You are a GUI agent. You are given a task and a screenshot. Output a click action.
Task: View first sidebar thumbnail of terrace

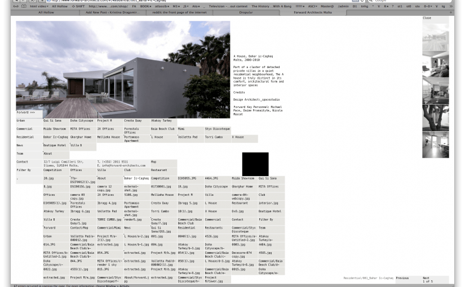click(x=435, y=37)
